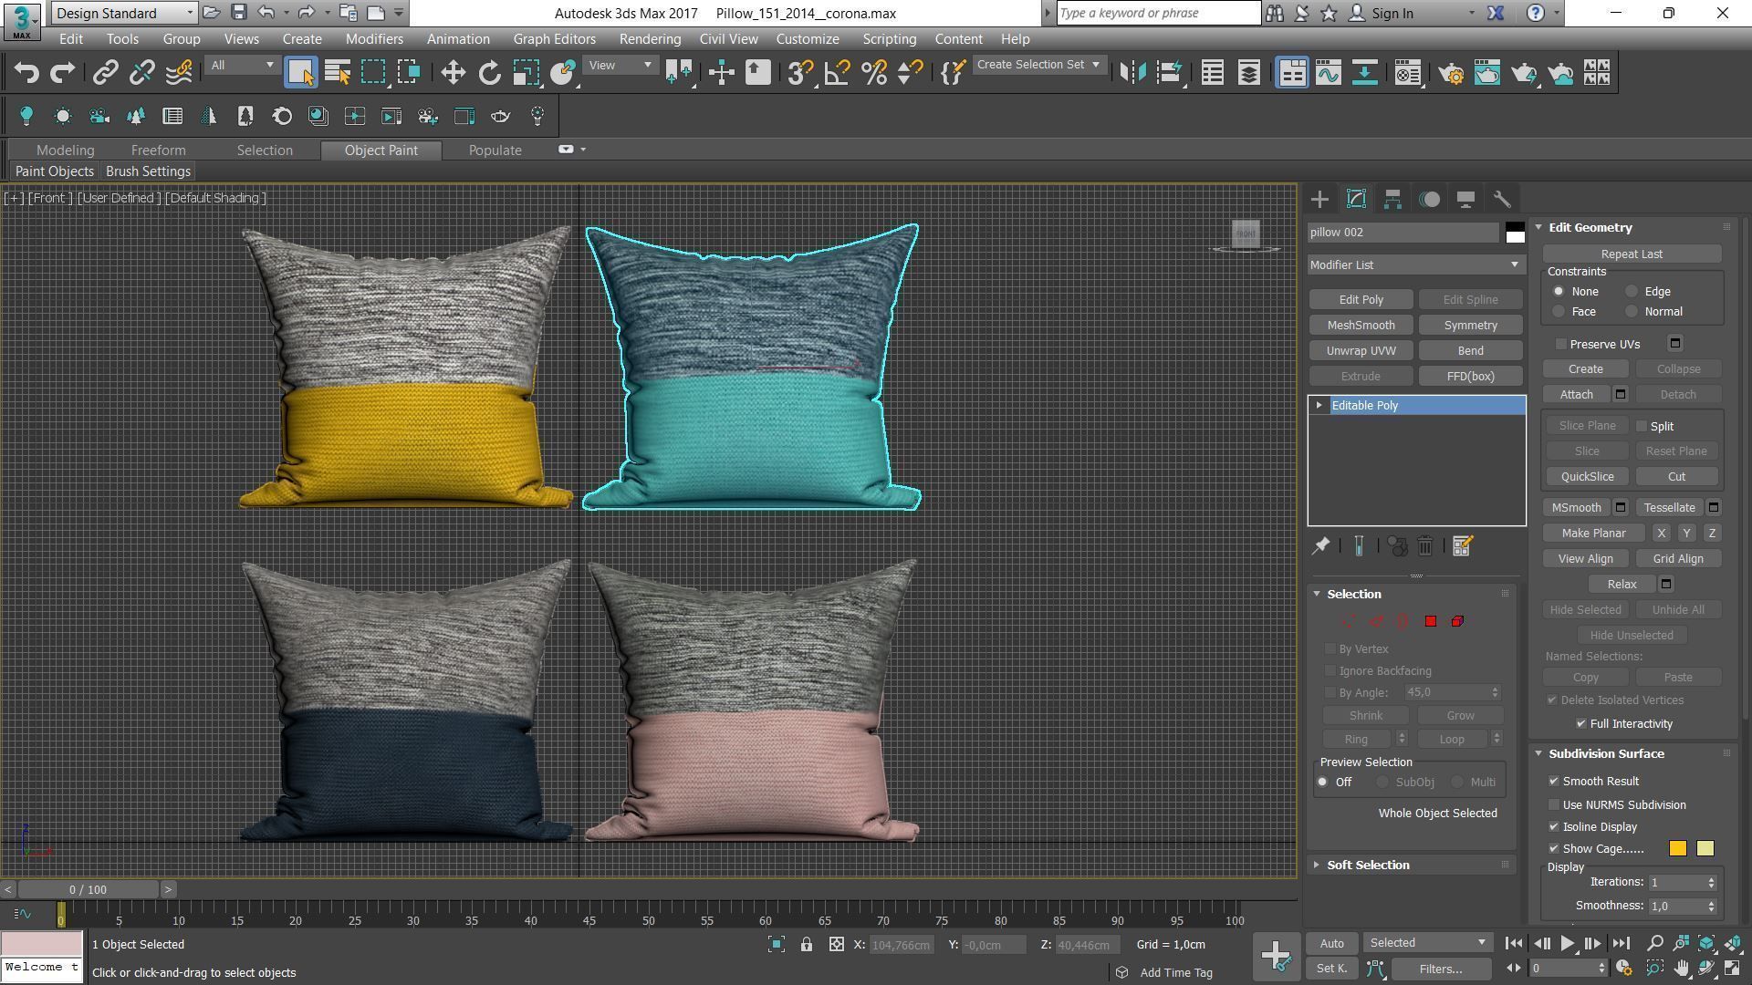Image resolution: width=1752 pixels, height=985 pixels.
Task: Go to End frame button
Action: click(1621, 944)
